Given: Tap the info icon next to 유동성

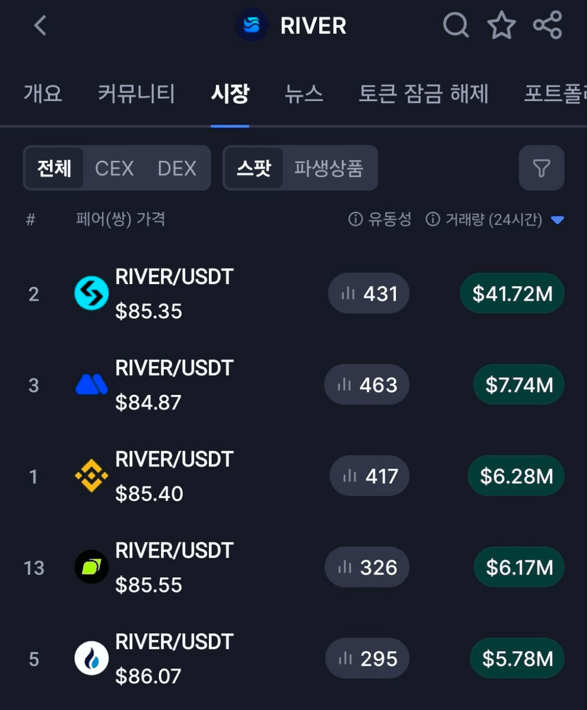Looking at the screenshot, I should [x=355, y=220].
